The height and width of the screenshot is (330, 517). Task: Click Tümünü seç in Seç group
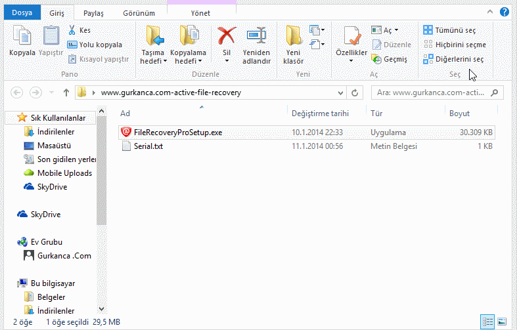click(449, 30)
